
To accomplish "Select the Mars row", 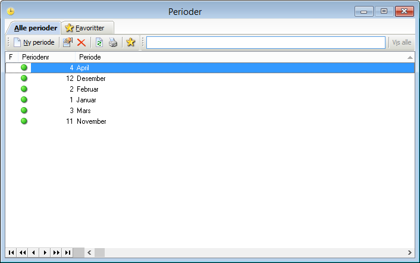I will (210, 111).
